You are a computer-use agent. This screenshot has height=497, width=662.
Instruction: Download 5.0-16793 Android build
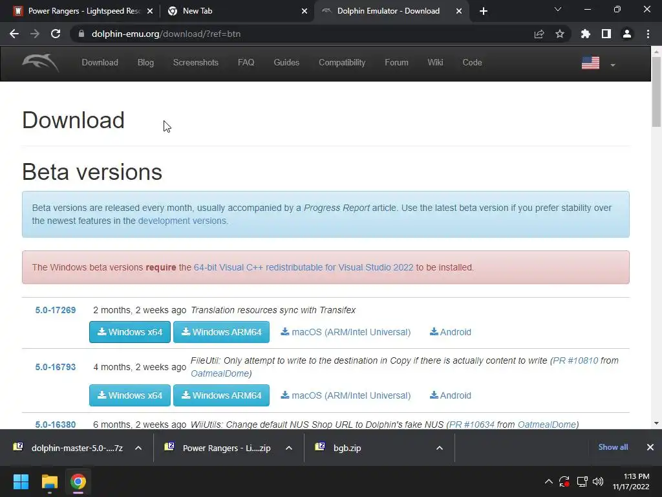click(x=451, y=395)
